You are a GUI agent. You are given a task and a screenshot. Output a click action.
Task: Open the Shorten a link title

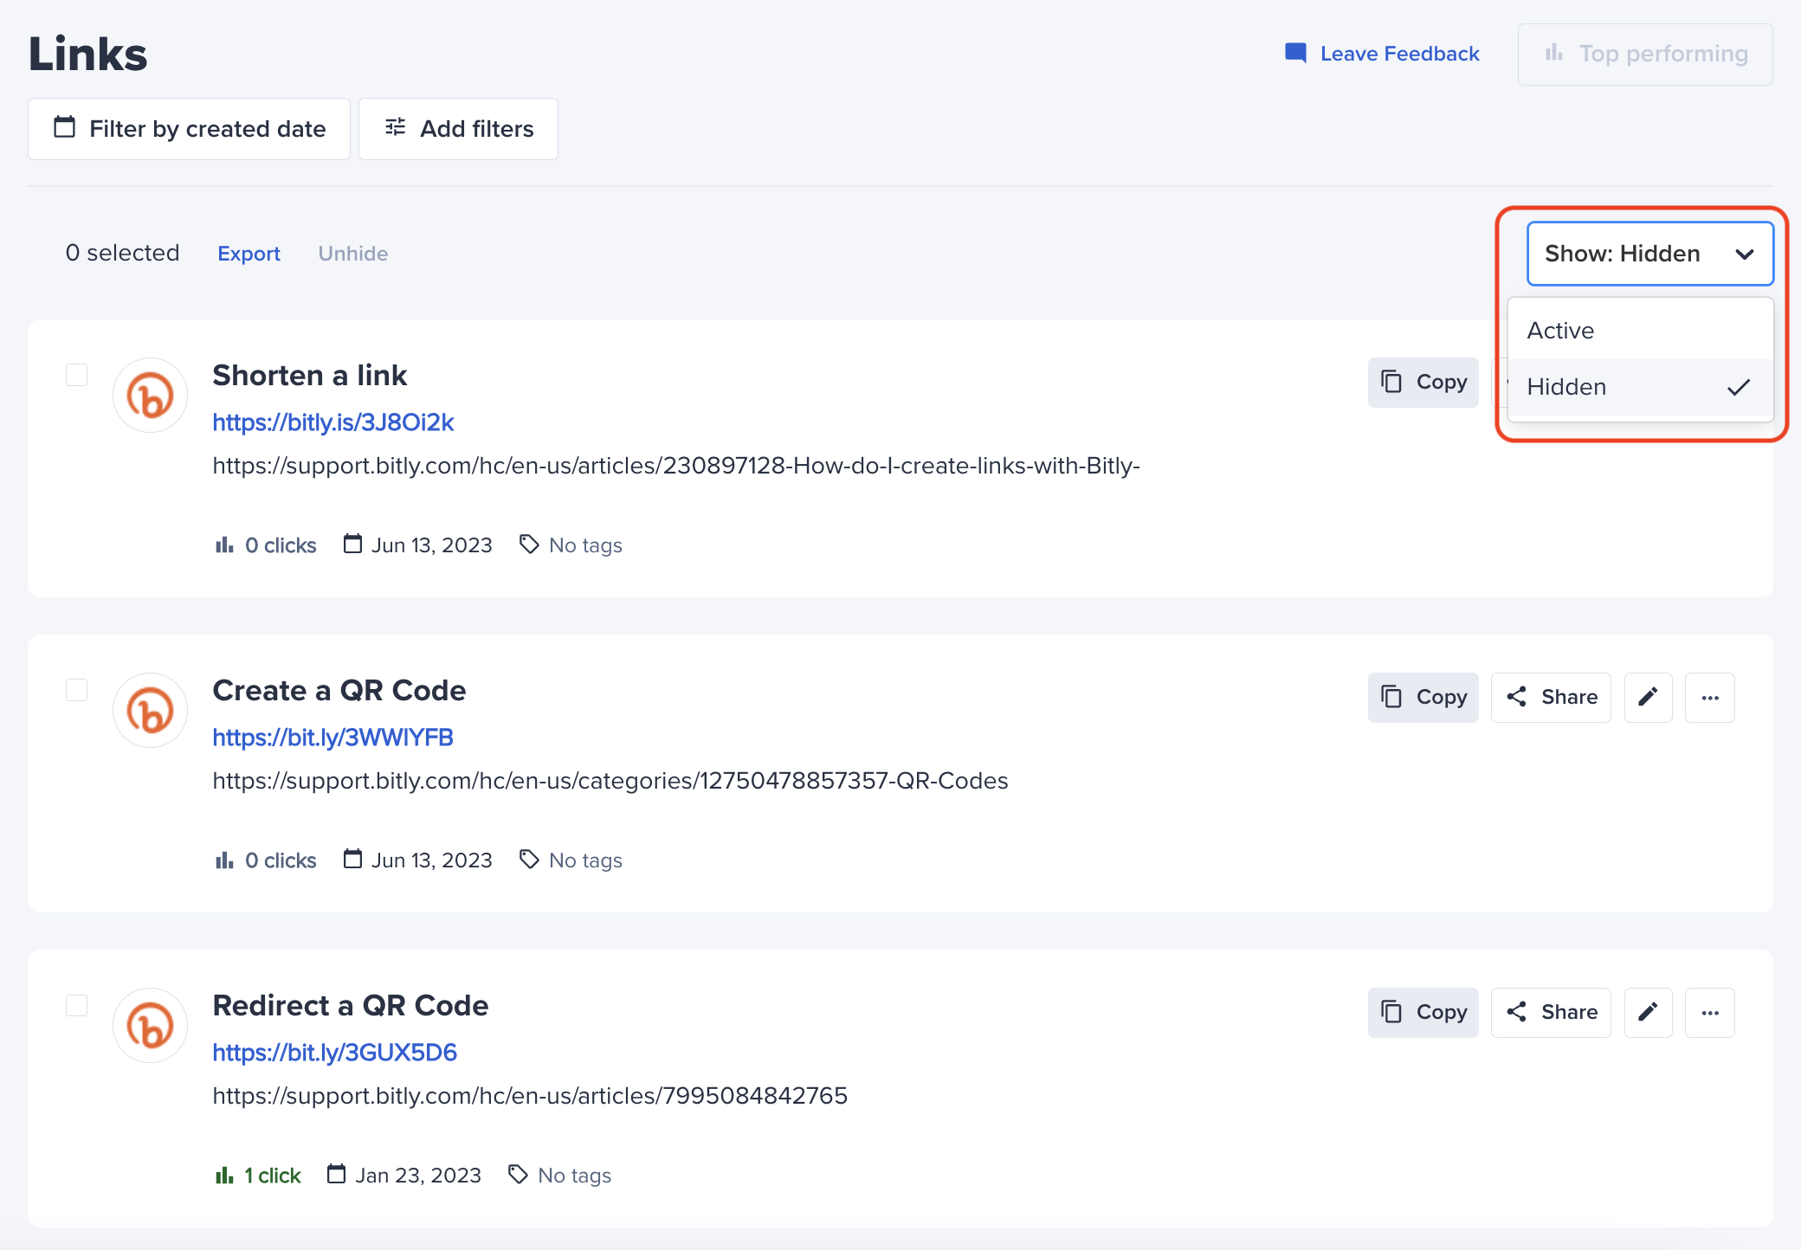click(x=310, y=375)
